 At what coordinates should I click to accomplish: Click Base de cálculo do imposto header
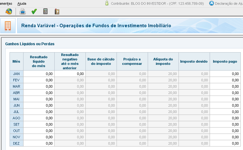(101, 61)
